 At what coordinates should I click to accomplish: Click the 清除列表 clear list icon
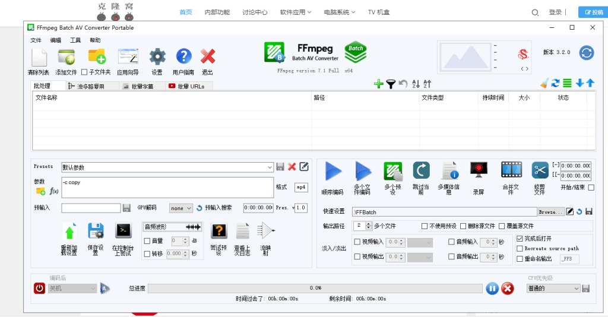pyautogui.click(x=39, y=58)
